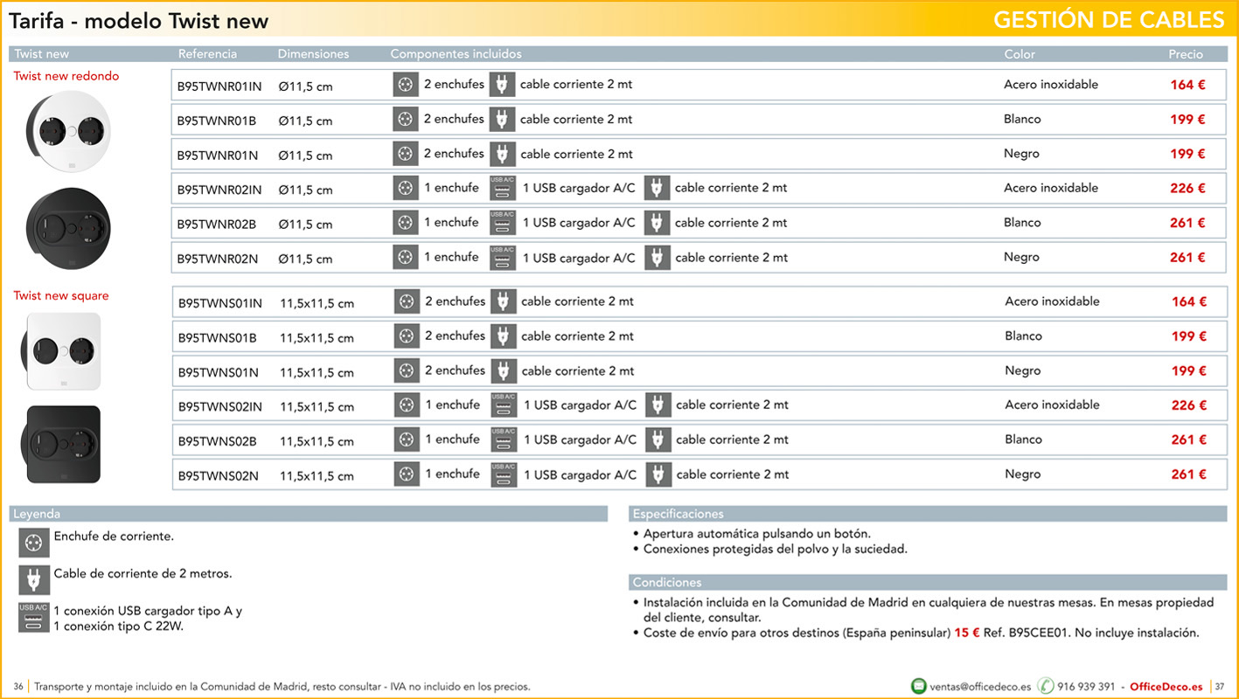Click the power cable icon in the B95TWNR01N row
The image size is (1239, 699).
click(x=502, y=154)
